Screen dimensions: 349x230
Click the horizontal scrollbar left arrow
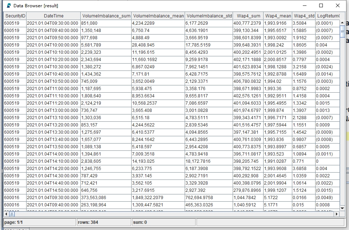coord(6,214)
